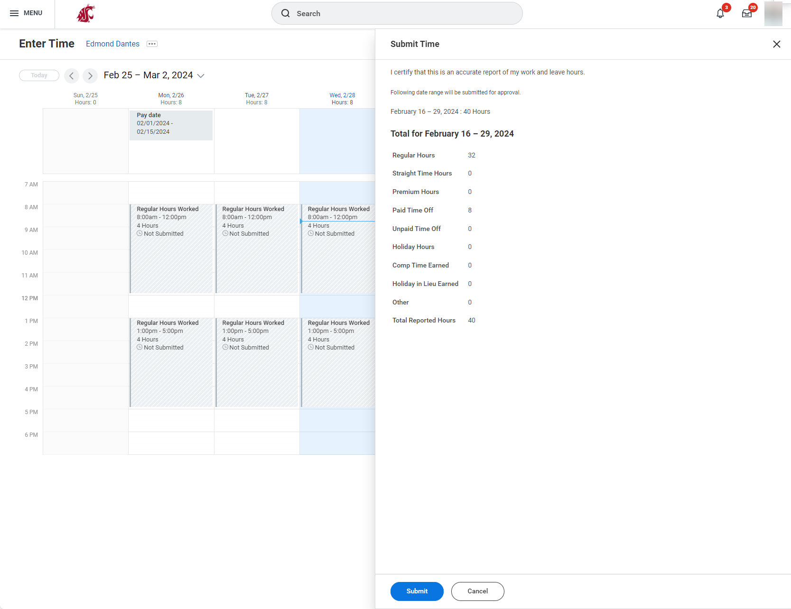Expand the Feb 25 – Mar 2 date selector

tap(201, 75)
